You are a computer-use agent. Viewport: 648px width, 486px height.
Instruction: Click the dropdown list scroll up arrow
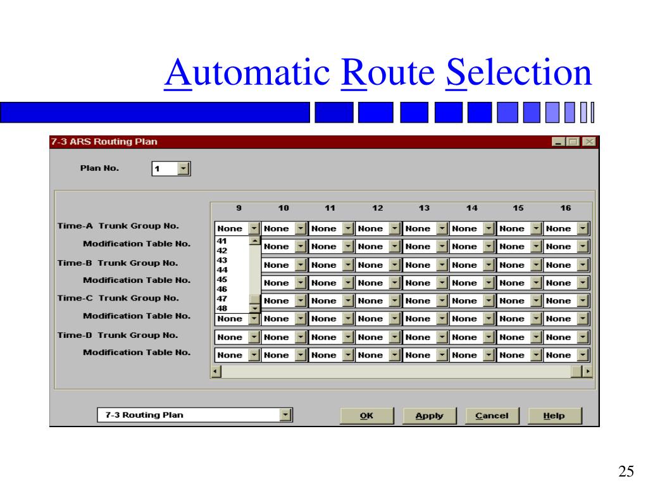pyautogui.click(x=255, y=240)
